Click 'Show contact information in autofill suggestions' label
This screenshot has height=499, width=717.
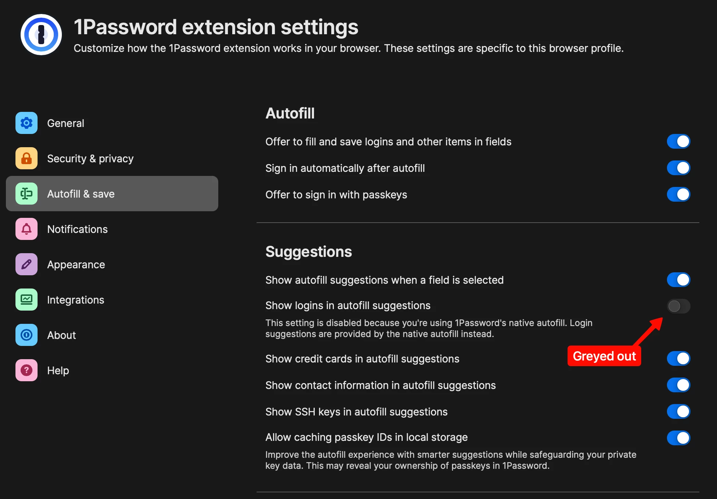381,385
